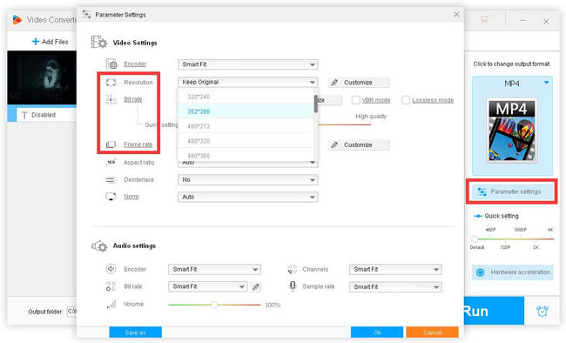Enable the Lossless mode checkbox

point(406,100)
